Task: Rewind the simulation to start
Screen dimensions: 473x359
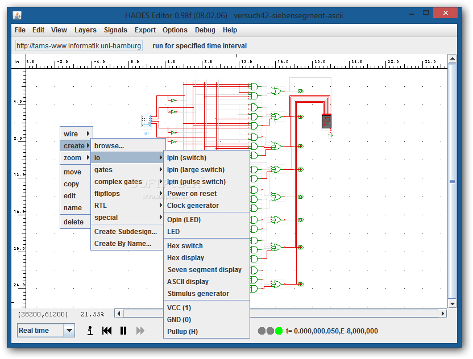Action: [x=107, y=331]
